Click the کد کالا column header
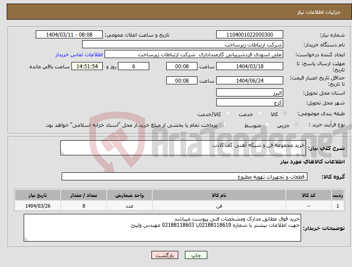The image size is (352, 267). (x=309, y=195)
